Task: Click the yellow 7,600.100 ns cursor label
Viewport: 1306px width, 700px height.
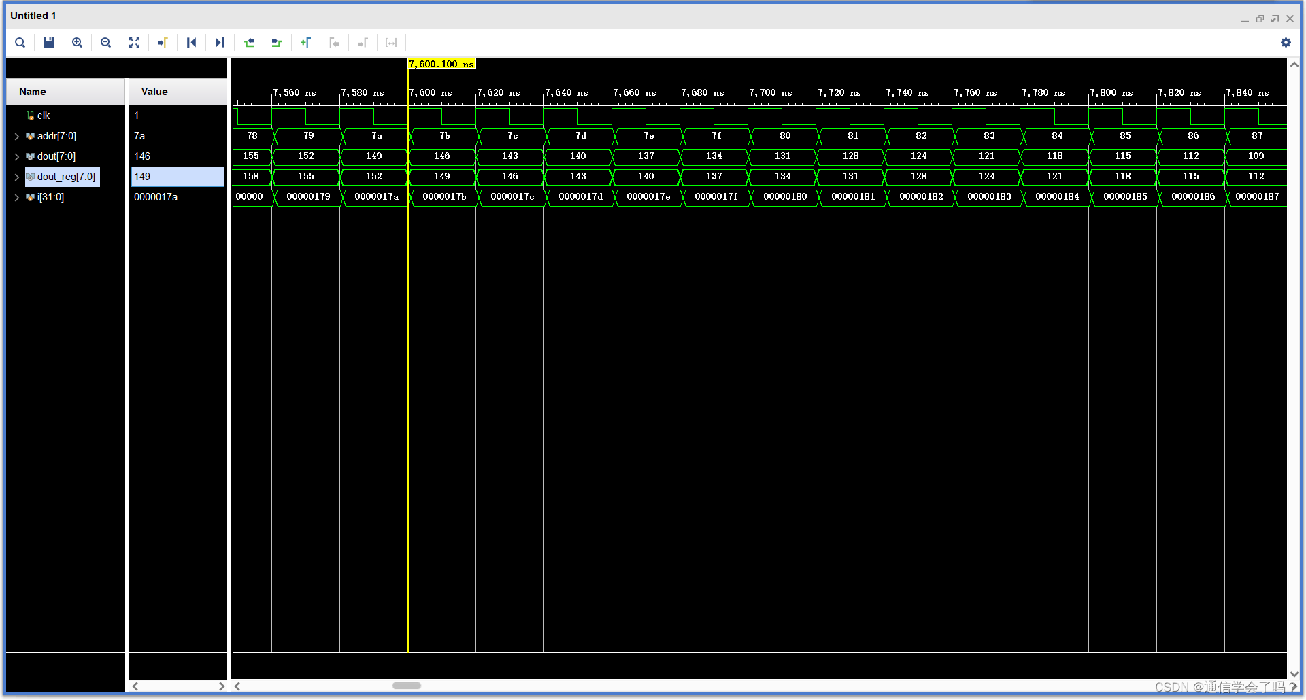Action: 441,64
